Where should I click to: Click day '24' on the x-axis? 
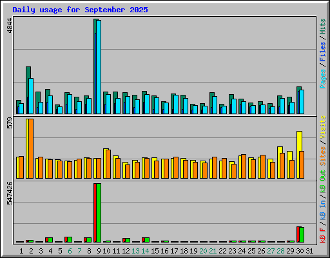(242, 251)
